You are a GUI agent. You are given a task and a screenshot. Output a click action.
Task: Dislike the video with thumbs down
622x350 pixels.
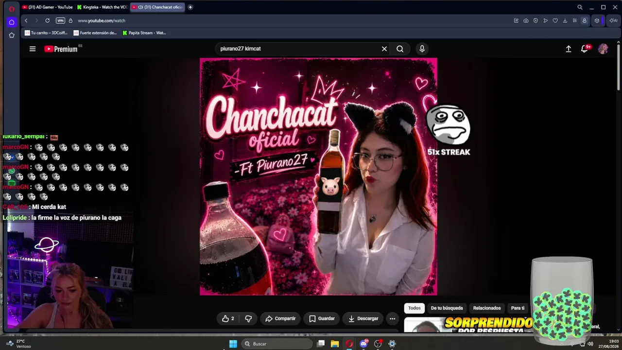[x=248, y=318]
